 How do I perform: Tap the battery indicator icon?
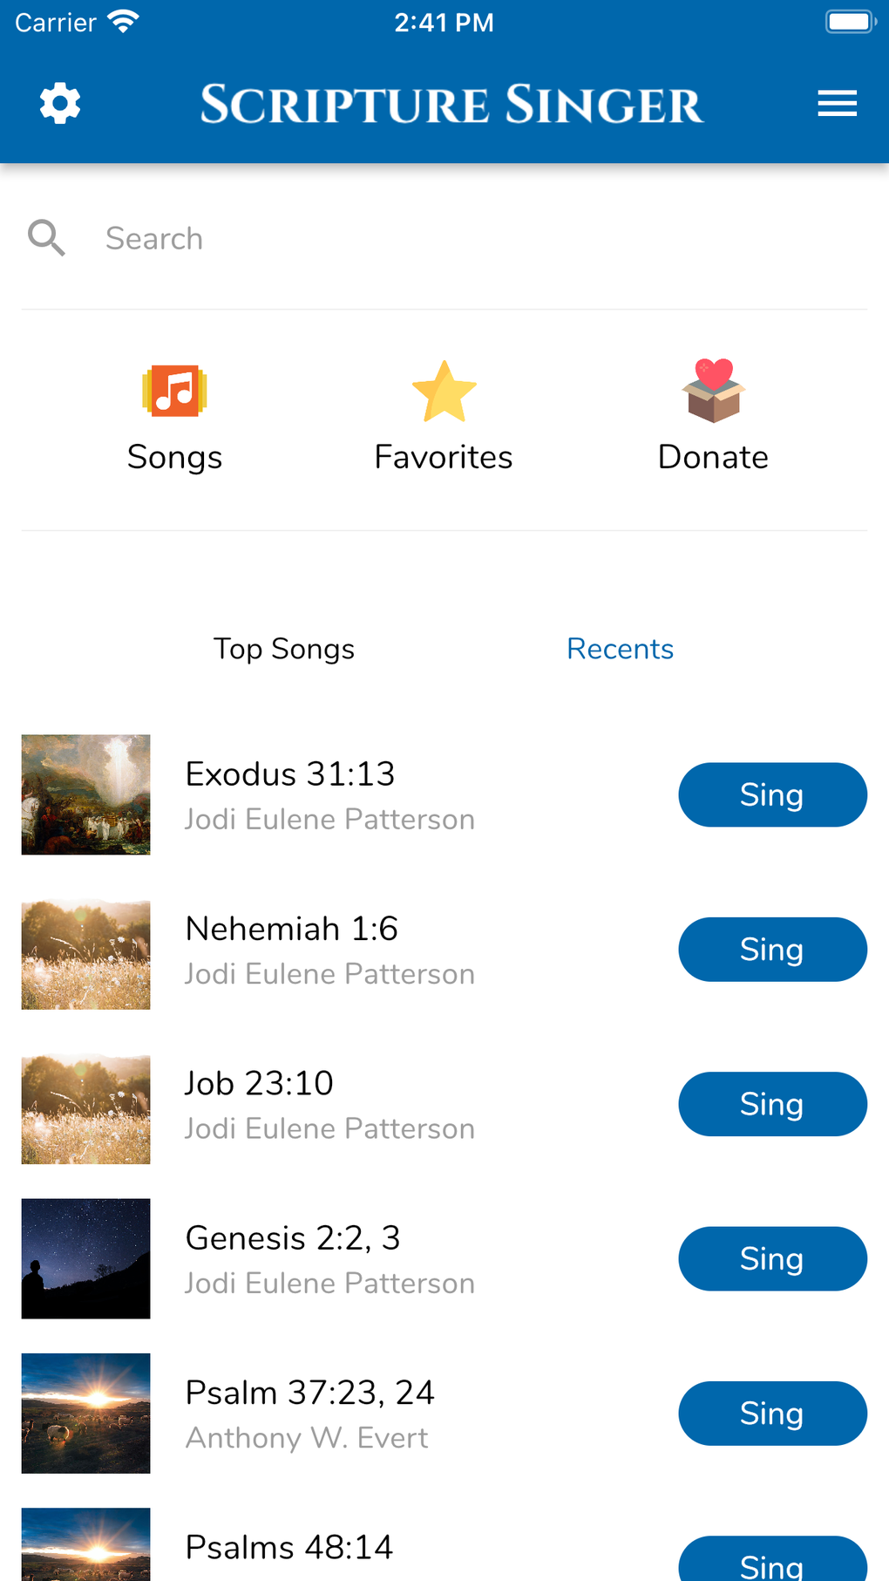point(850,22)
